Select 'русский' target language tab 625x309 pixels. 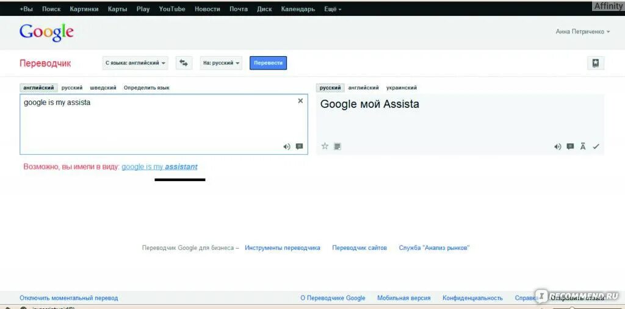pos(330,88)
